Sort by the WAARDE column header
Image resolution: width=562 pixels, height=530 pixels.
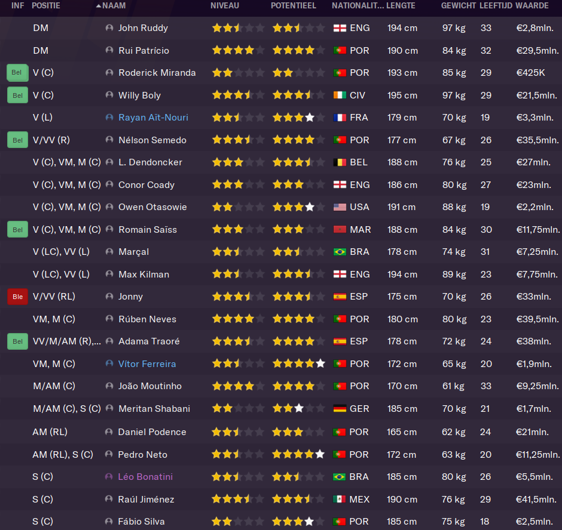[x=532, y=6]
